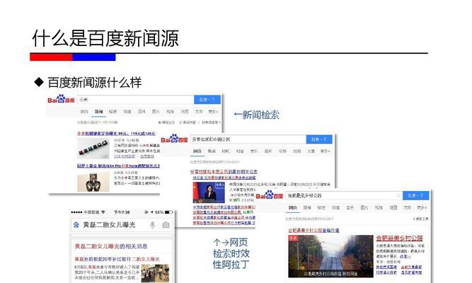This screenshot has height=283, width=472.
Task: Click Baidu logo beside 合肥最美乡村公路 search box
Action: [270, 195]
